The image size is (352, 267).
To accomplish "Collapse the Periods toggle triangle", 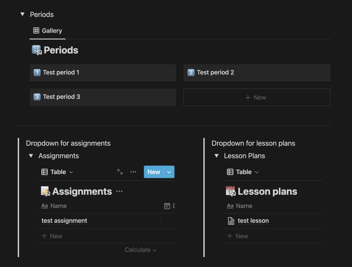I will click(22, 14).
